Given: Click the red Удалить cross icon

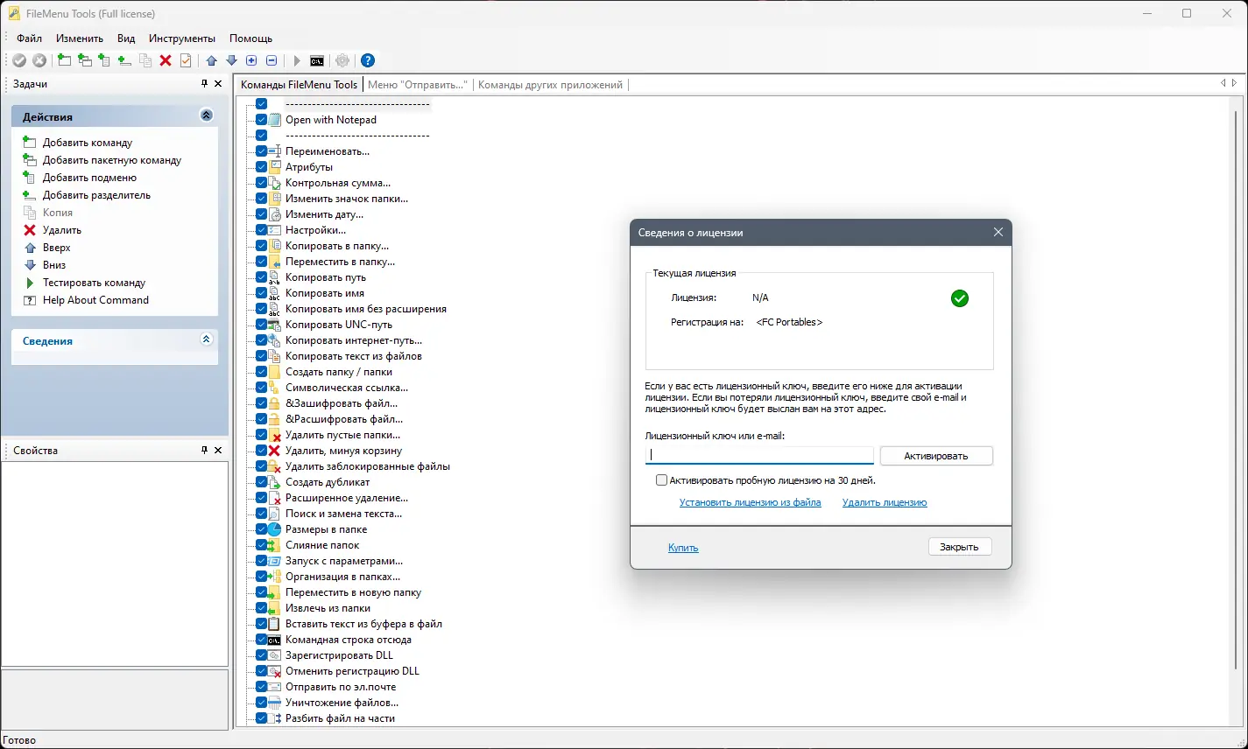Looking at the screenshot, I should point(29,229).
